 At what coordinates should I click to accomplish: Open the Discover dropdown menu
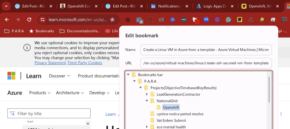tap(59, 76)
